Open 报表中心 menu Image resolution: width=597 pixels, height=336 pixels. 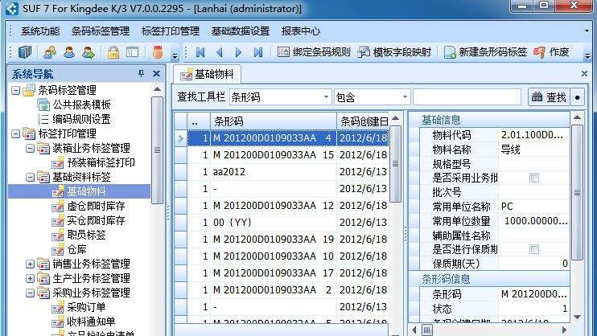(301, 31)
